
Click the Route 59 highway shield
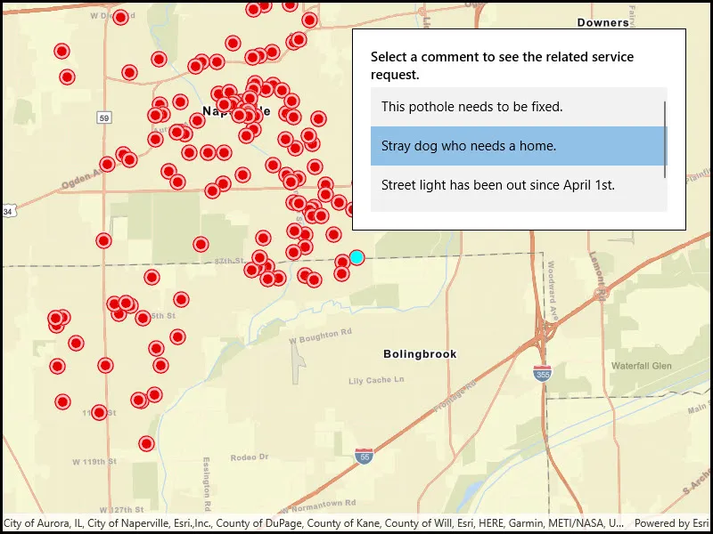tap(104, 118)
